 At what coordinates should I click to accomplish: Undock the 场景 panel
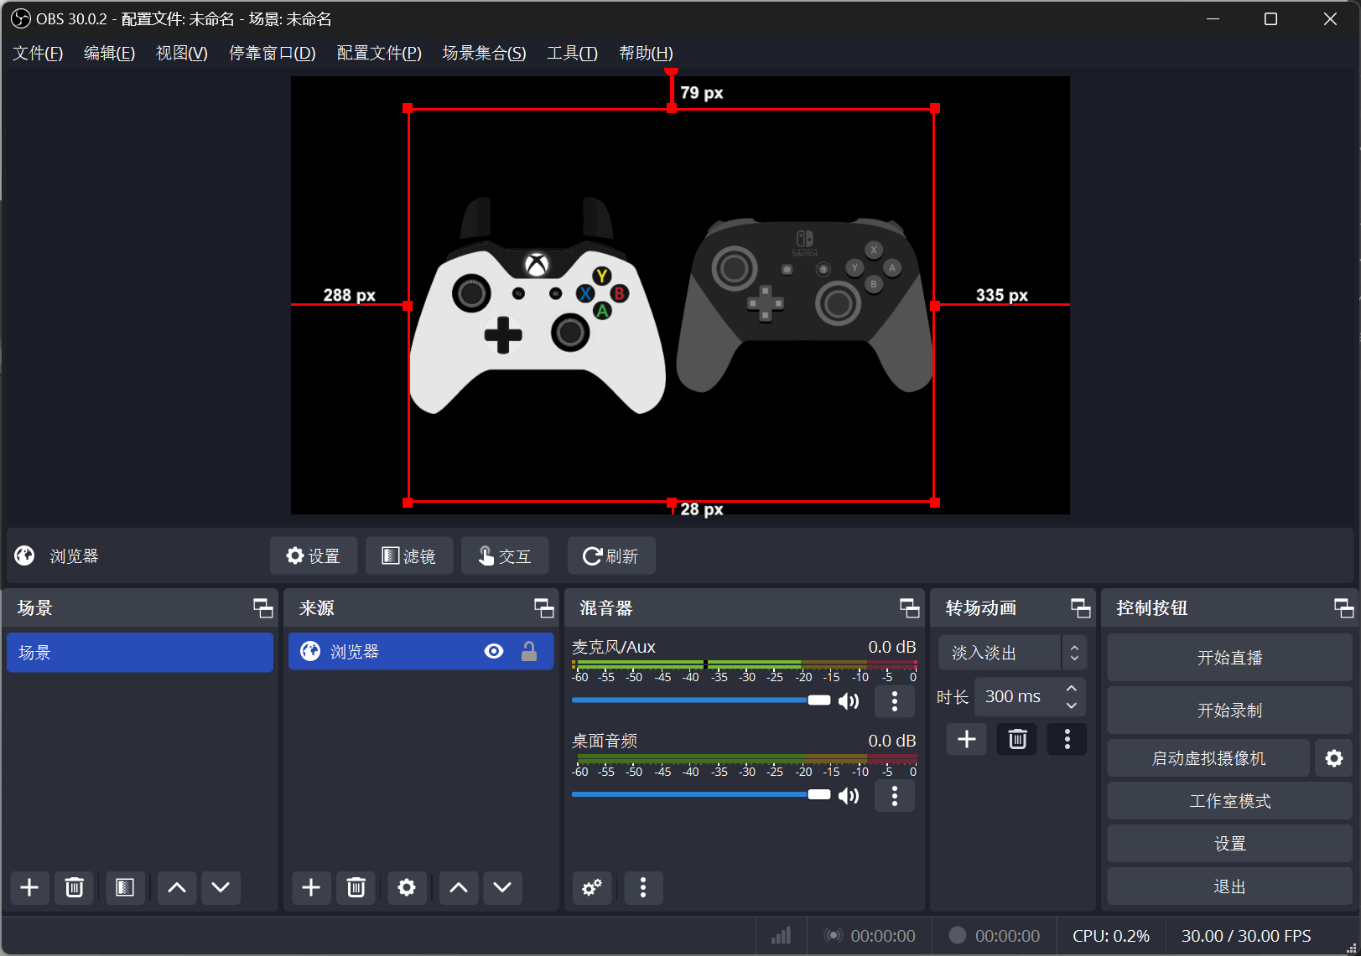pos(263,608)
